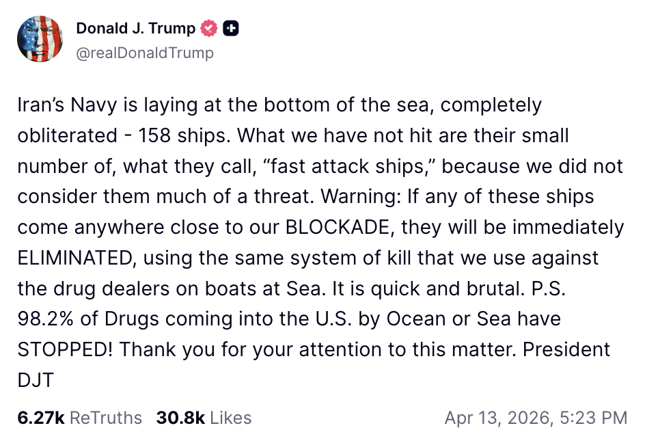Click the Apr 13, 2026 timestamp
The height and width of the screenshot is (443, 645).
535,418
